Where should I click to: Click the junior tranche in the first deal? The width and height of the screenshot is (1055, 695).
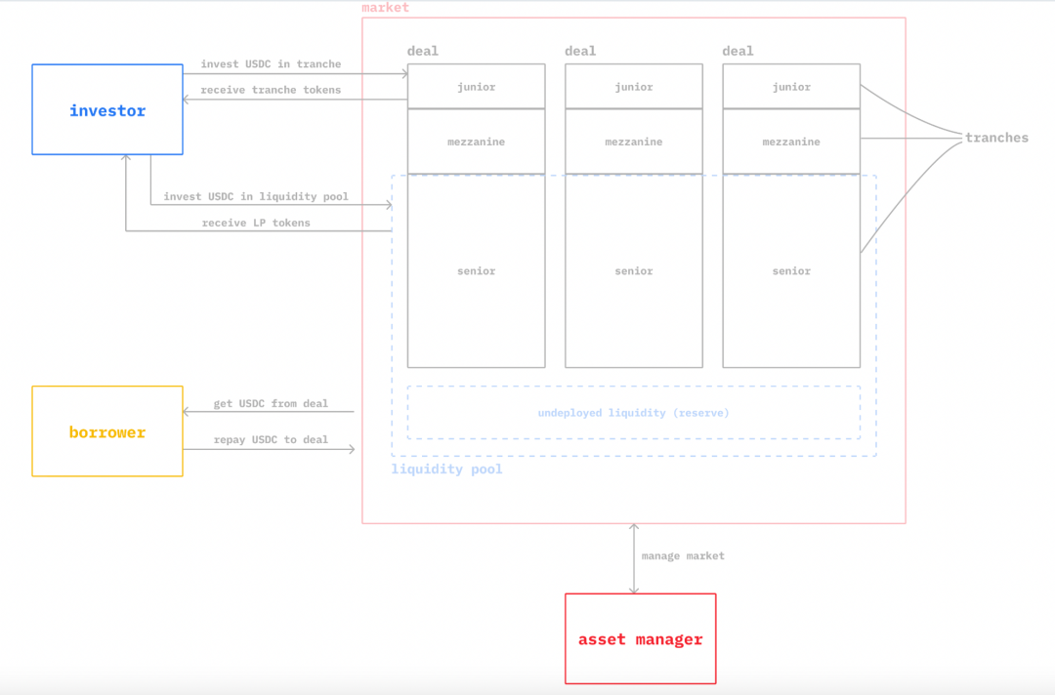coord(476,87)
